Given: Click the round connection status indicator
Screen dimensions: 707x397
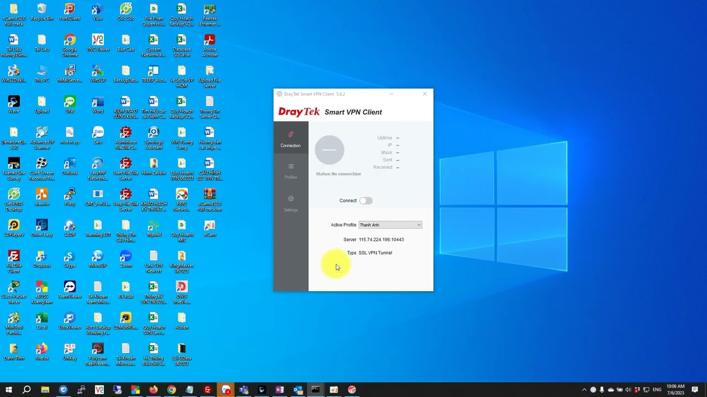Looking at the screenshot, I should click(329, 150).
